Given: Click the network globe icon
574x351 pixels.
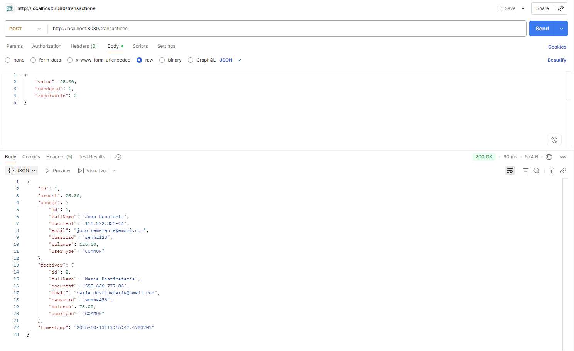Looking at the screenshot, I should tap(549, 157).
